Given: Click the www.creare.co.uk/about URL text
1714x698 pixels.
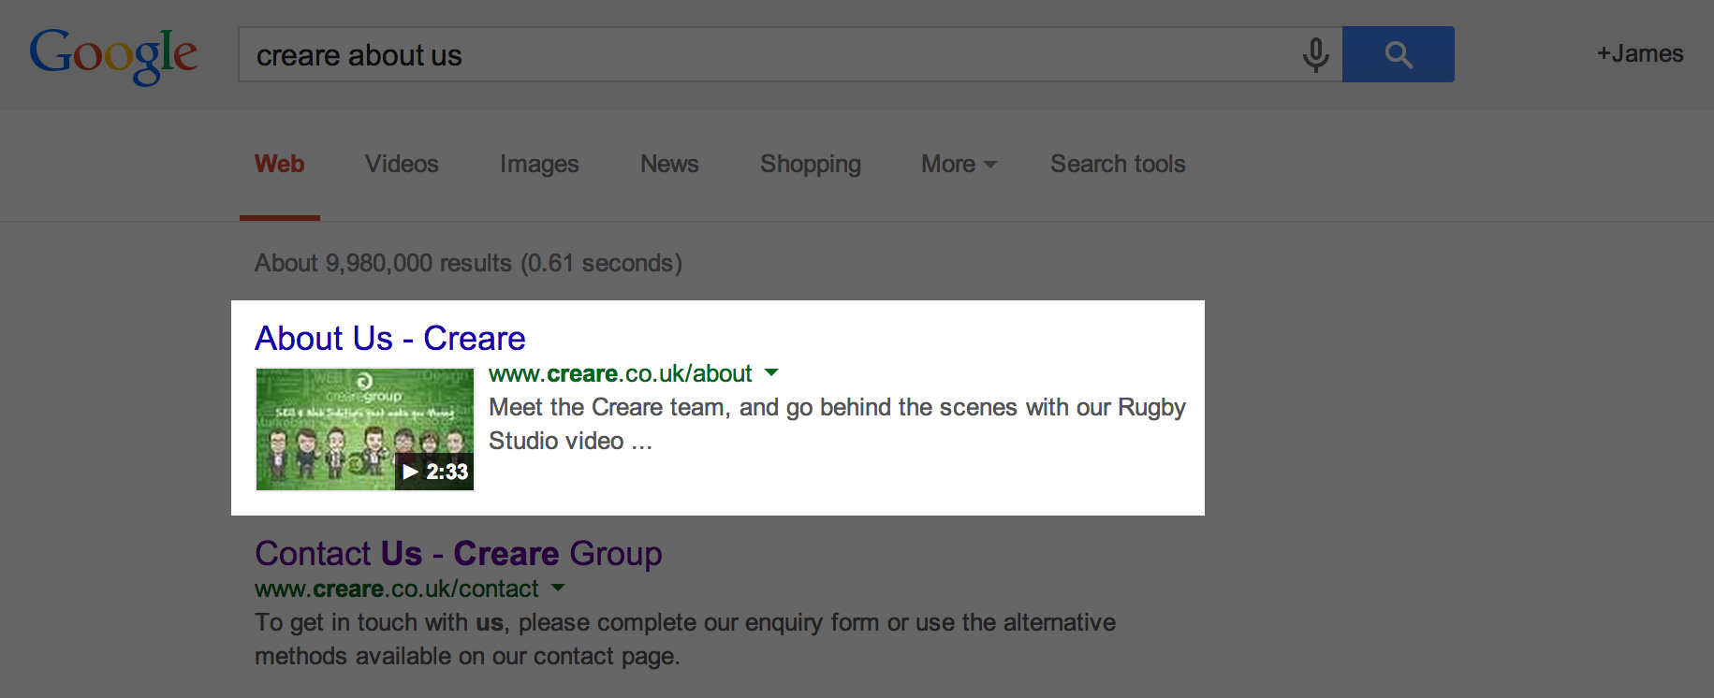Looking at the screenshot, I should (621, 373).
